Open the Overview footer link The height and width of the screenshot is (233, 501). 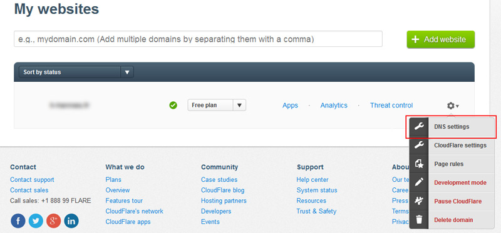coord(118,190)
